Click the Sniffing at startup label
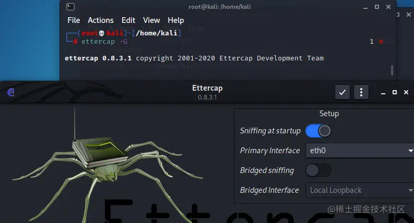This screenshot has width=414, height=223. [270, 131]
